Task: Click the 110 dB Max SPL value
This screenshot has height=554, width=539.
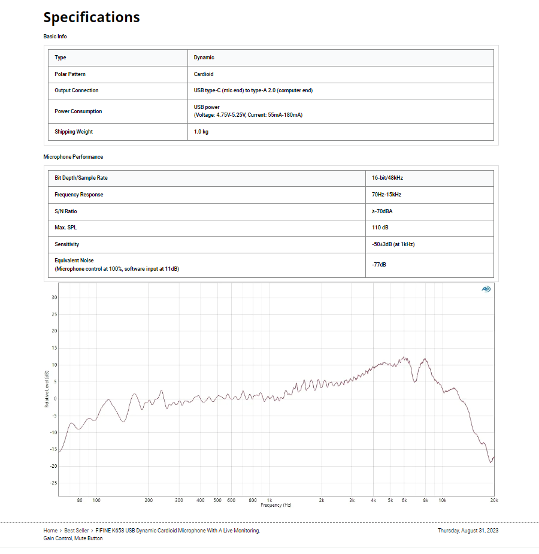Action: [380, 228]
